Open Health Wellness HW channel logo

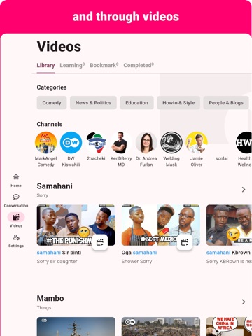click(x=244, y=142)
